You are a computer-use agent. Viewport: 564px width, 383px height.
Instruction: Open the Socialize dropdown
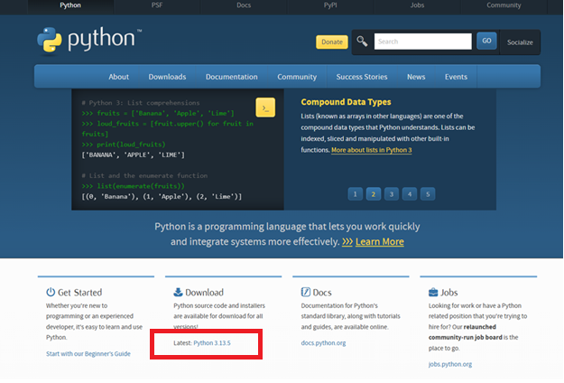click(x=520, y=42)
